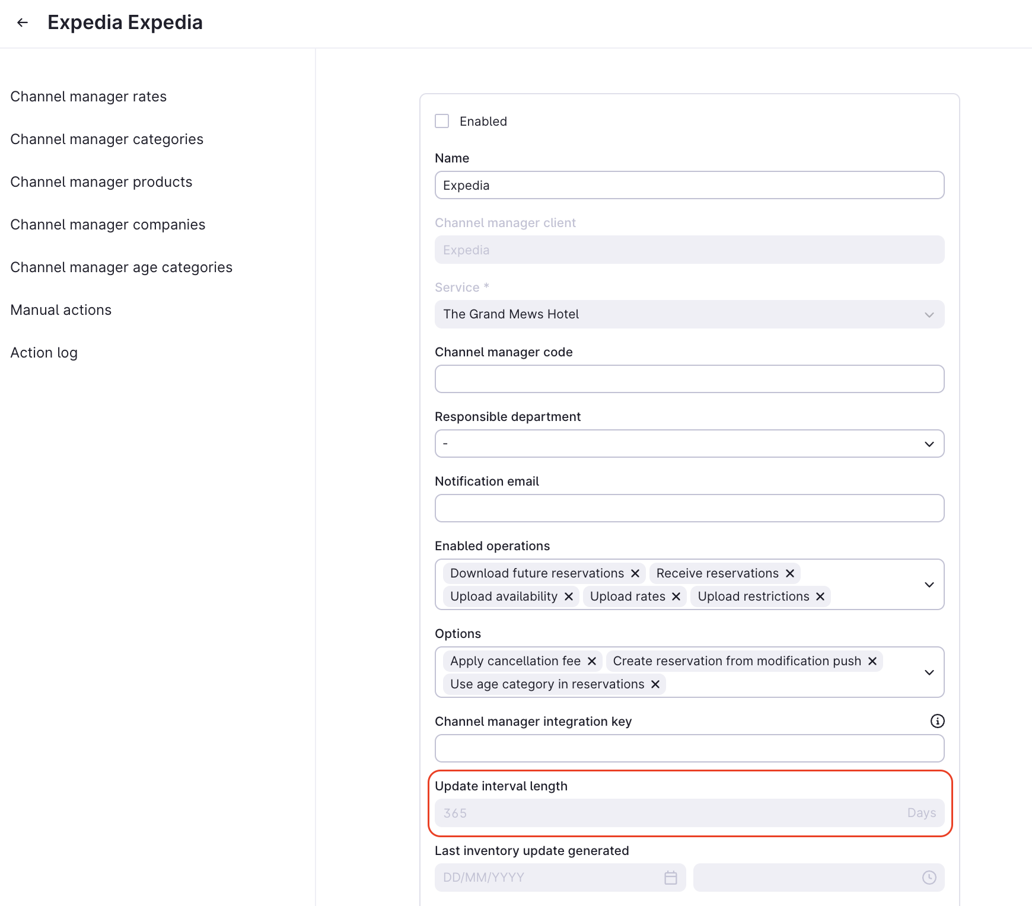The height and width of the screenshot is (906, 1032).
Task: Enable the channel manager with the Enabled checkbox
Action: tap(441, 121)
